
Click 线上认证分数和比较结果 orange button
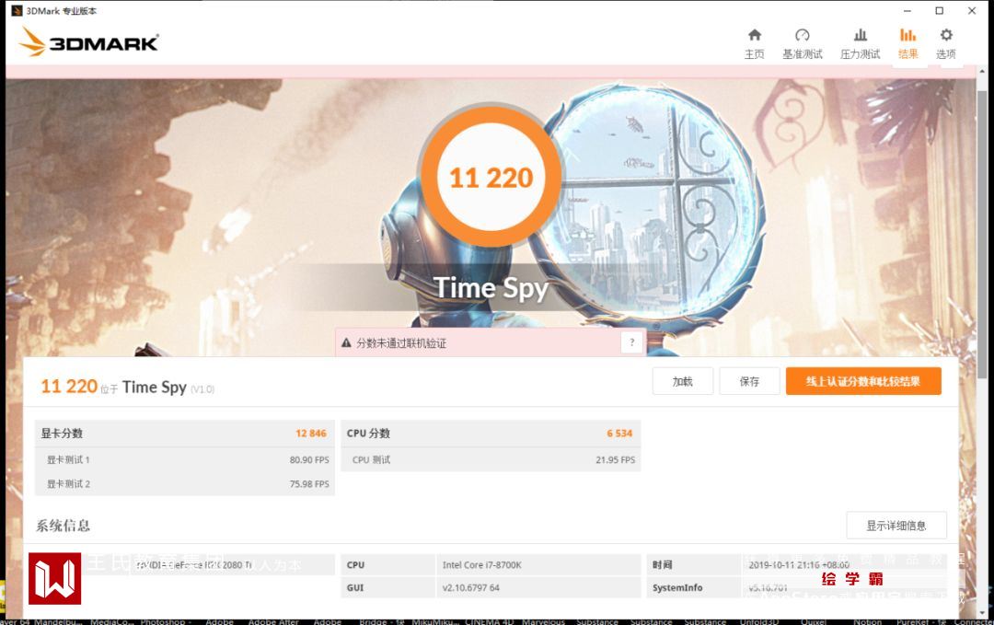tap(863, 381)
